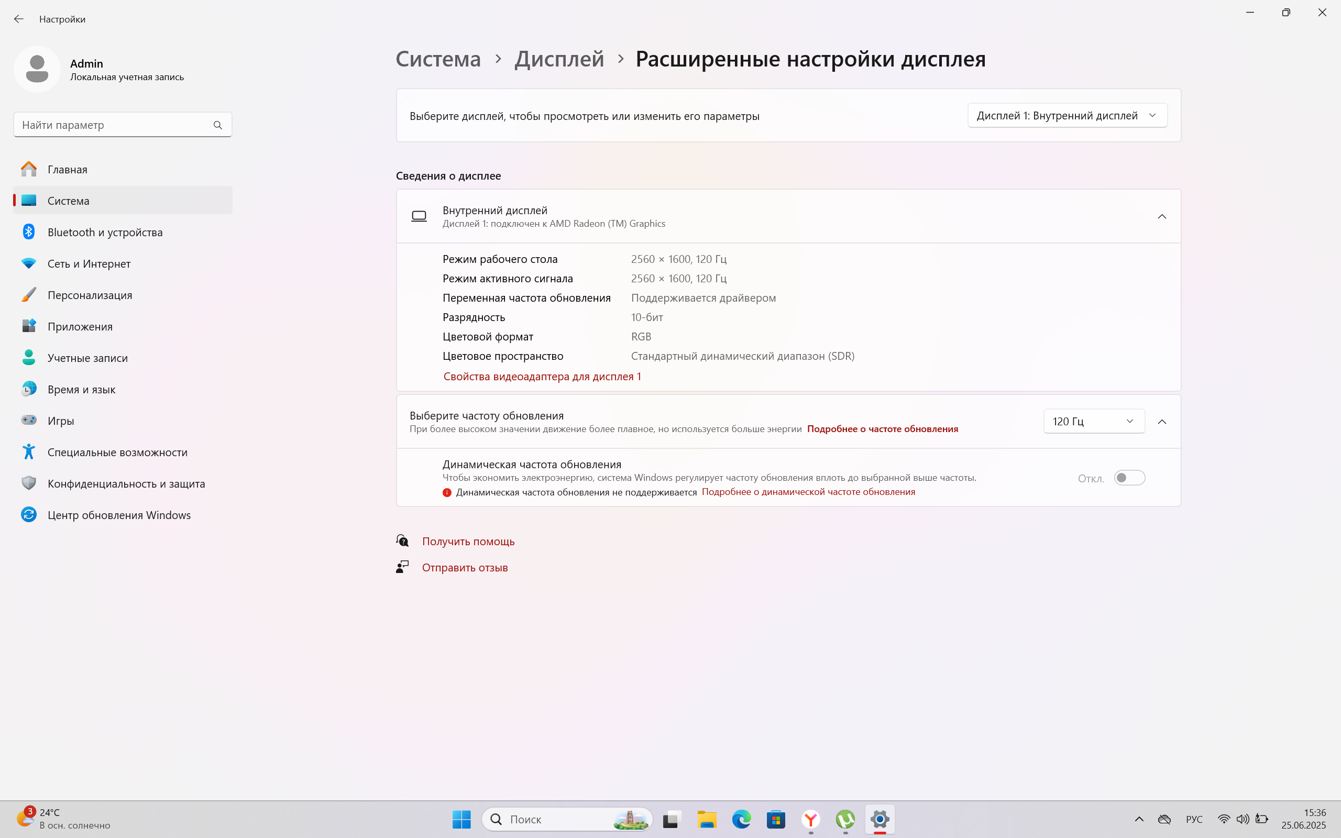This screenshot has width=1341, height=838.
Task: Open Wi-Fi network tray icon
Action: point(1224,819)
